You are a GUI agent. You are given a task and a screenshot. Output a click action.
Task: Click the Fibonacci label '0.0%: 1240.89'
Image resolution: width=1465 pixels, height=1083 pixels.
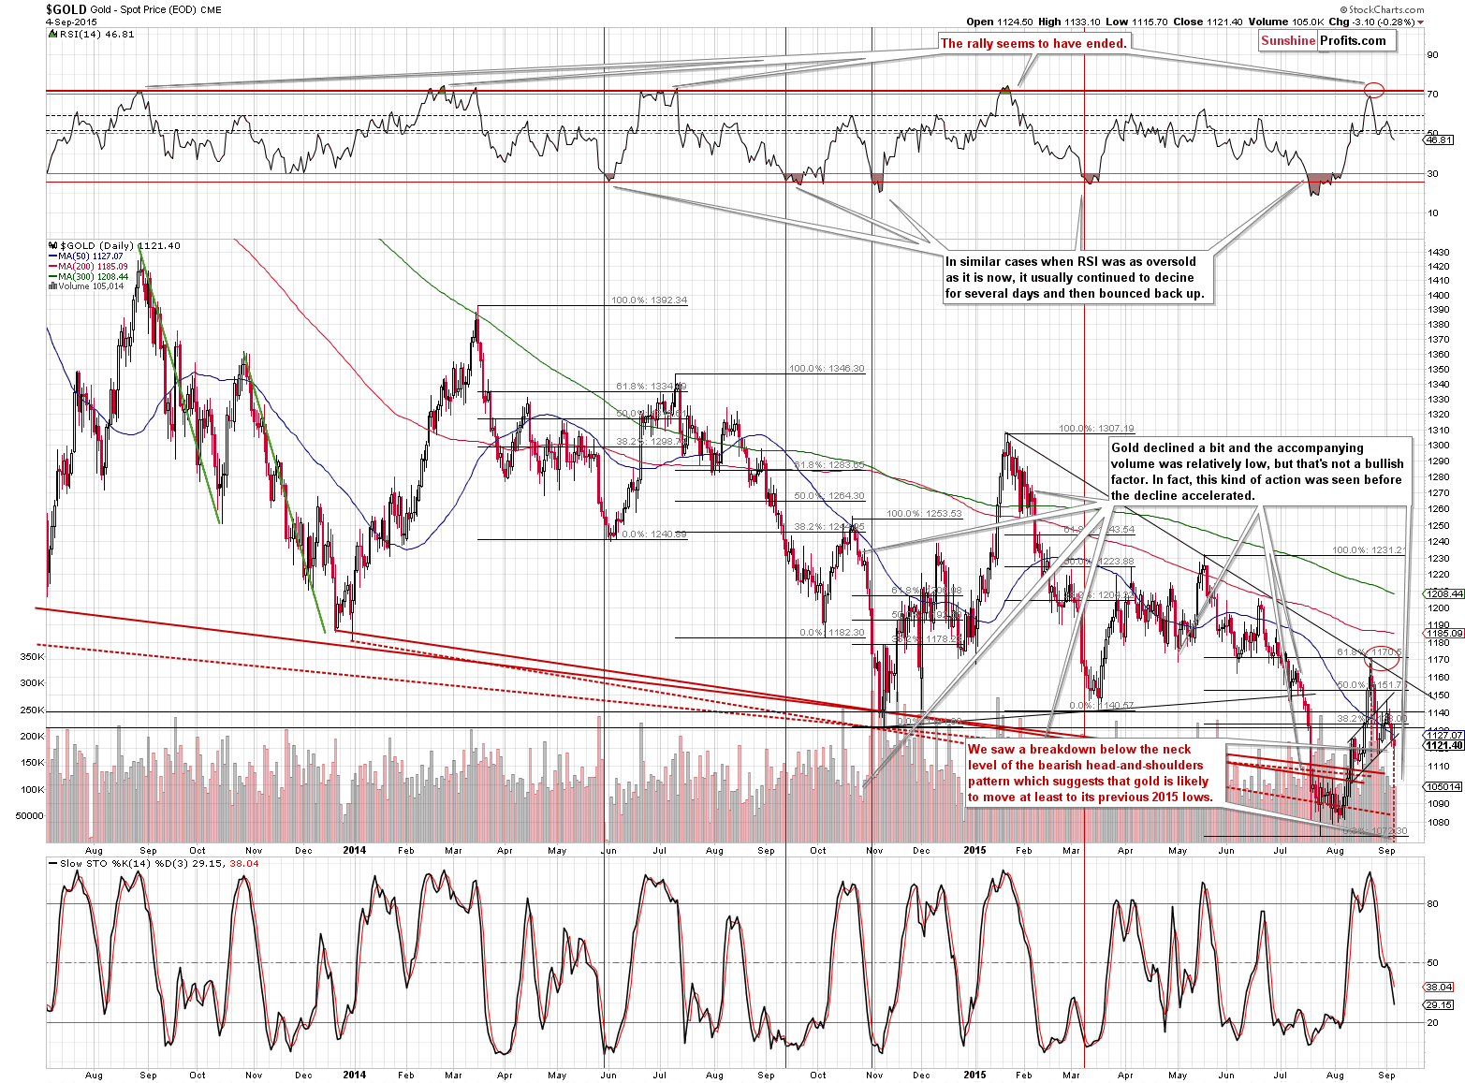pos(653,534)
